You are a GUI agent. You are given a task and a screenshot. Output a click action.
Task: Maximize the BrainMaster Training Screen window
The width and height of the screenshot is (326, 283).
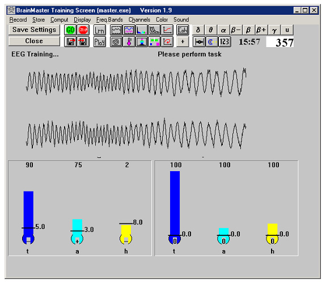click(x=305, y=10)
